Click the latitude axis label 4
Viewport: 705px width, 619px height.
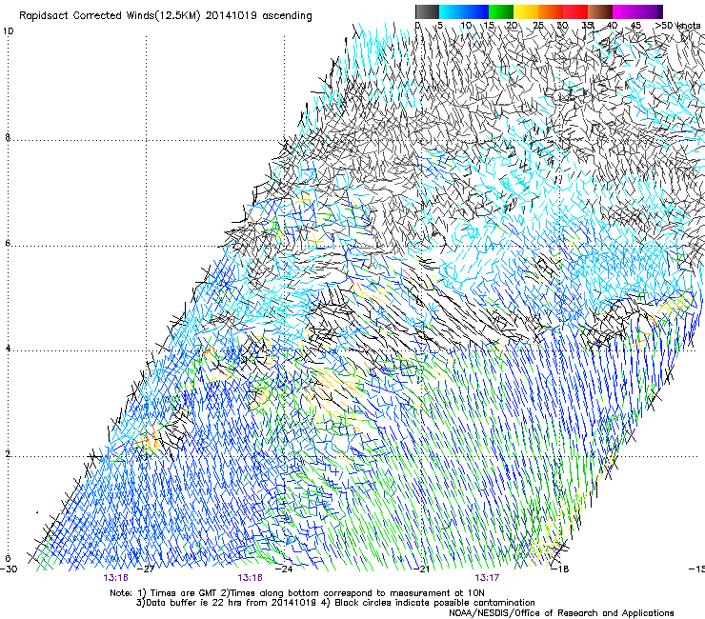[x=8, y=348]
